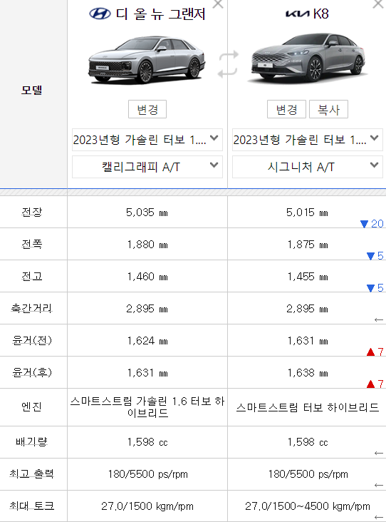386x522 pixels.
Task: Swap the two compared cars
Action: pyautogui.click(x=228, y=64)
